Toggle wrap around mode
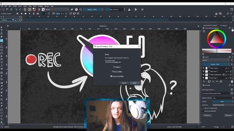The height and width of the screenshot is (131, 234). tap(143, 9)
